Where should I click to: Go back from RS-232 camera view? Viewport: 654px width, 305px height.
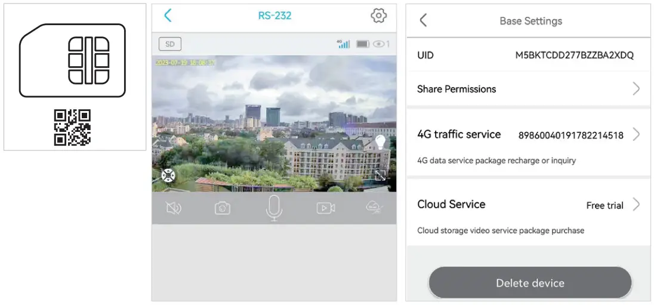coord(168,16)
